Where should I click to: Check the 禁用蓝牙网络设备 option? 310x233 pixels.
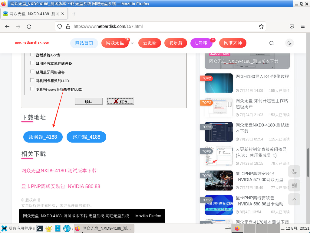[32, 72]
